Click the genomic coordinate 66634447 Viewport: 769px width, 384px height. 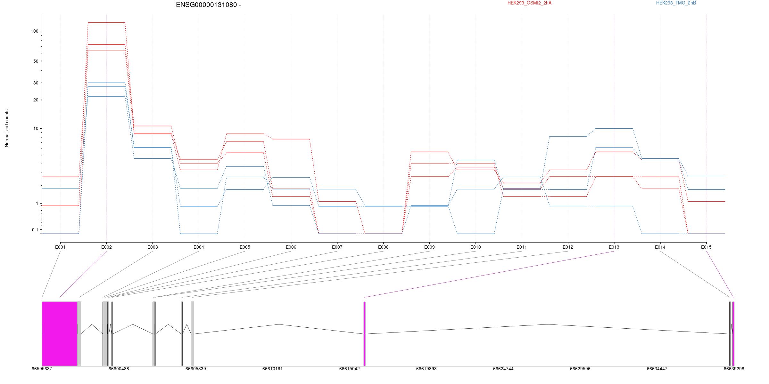tap(657, 369)
